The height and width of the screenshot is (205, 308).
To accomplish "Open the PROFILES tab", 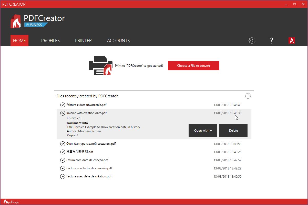I will point(50,40).
